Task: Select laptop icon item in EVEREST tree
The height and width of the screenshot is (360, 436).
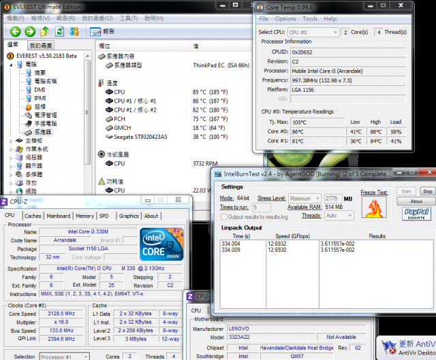Action: tap(41, 124)
